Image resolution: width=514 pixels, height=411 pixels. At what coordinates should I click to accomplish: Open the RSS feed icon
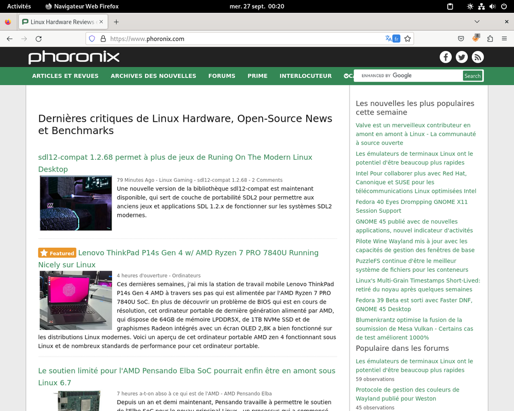(x=478, y=57)
